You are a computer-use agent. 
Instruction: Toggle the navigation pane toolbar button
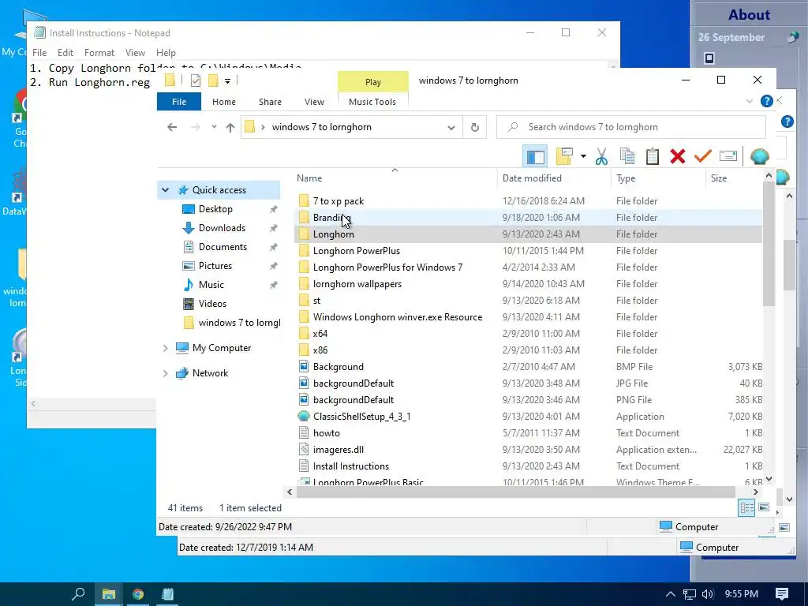535,156
